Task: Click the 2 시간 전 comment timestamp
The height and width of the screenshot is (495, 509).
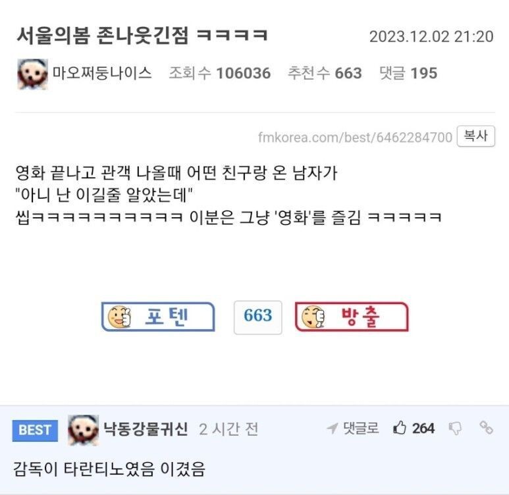Action: point(228,429)
